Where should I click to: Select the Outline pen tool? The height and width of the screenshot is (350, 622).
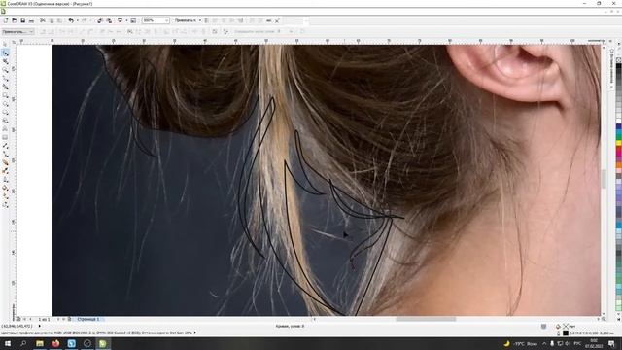[x=5, y=179]
